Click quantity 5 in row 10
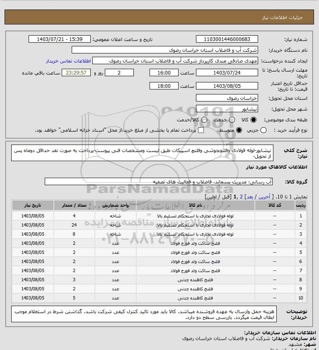 coord(74,298)
